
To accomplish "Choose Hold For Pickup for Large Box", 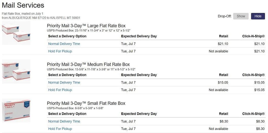I will (x=60, y=51).
